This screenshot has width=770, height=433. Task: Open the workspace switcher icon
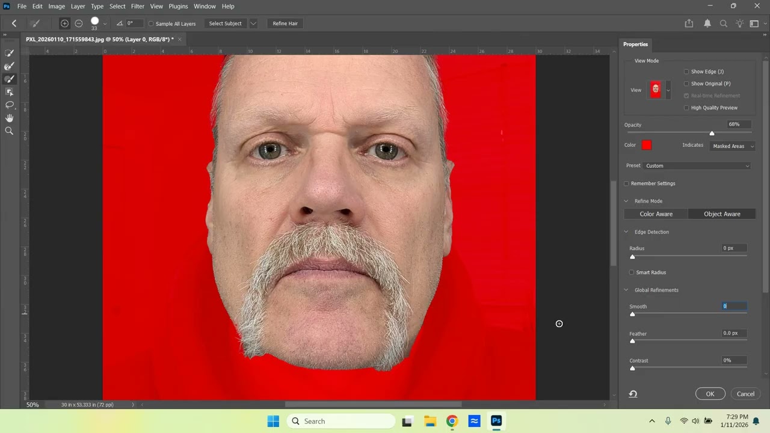click(754, 23)
